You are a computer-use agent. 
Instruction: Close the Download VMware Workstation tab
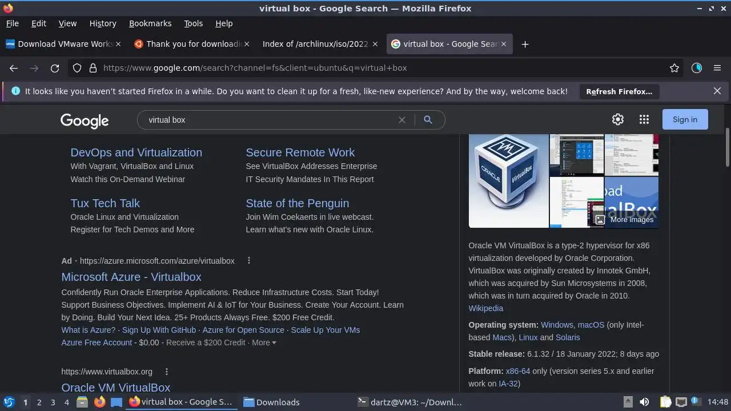click(x=118, y=44)
